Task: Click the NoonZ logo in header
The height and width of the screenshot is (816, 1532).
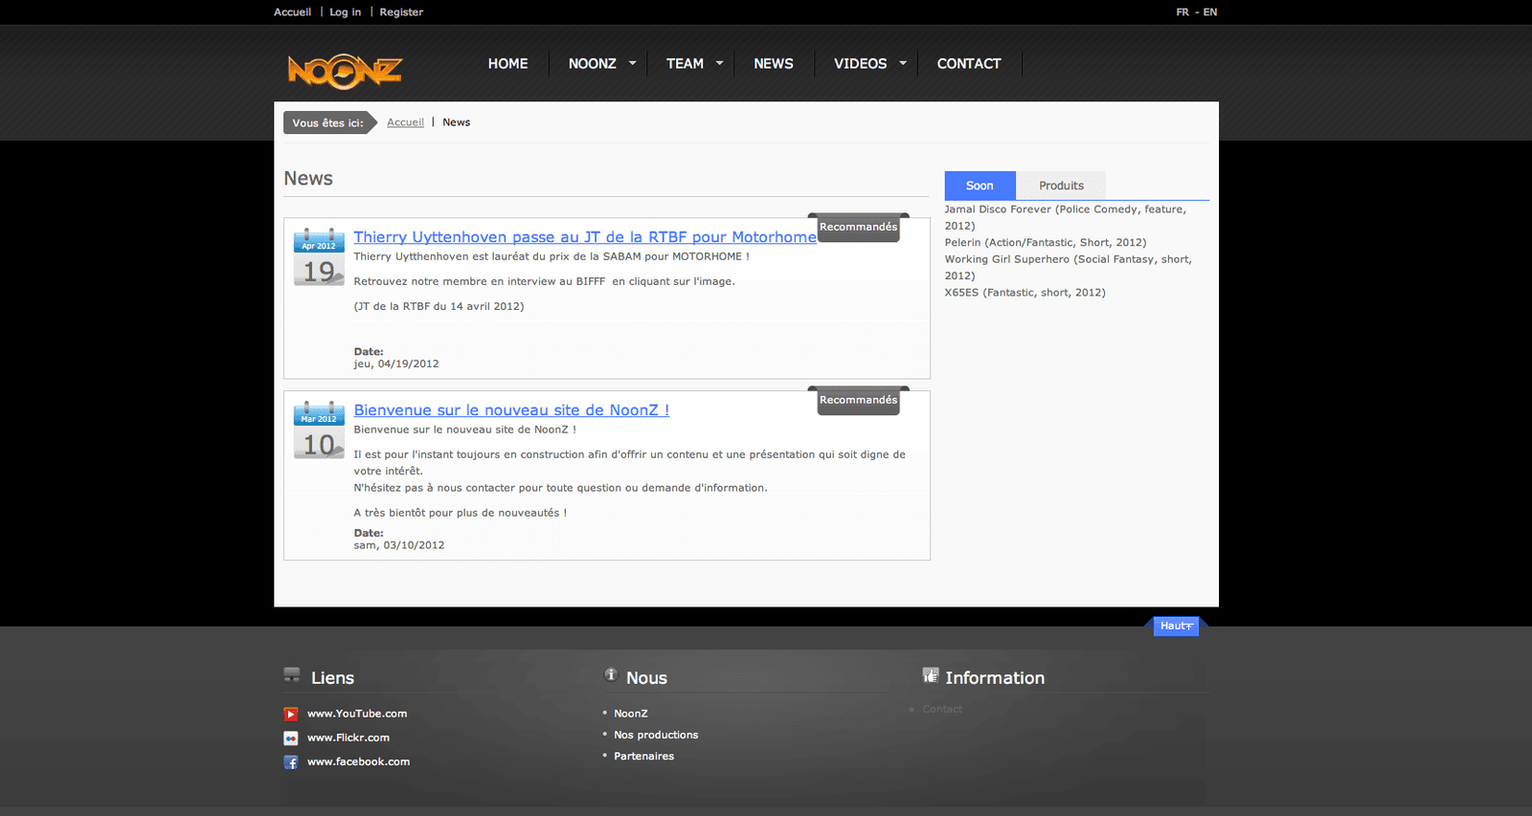Action: click(x=345, y=71)
